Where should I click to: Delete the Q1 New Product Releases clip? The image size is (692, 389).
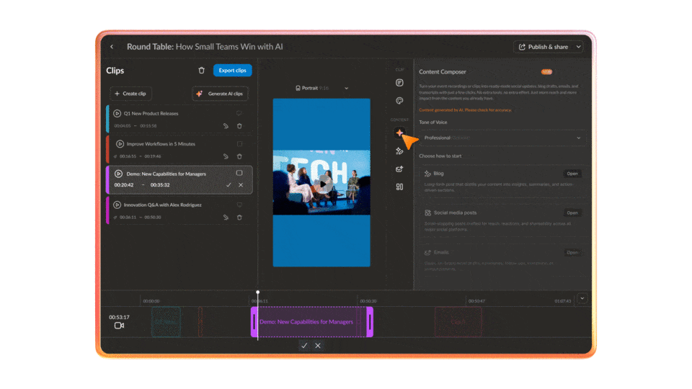click(239, 126)
